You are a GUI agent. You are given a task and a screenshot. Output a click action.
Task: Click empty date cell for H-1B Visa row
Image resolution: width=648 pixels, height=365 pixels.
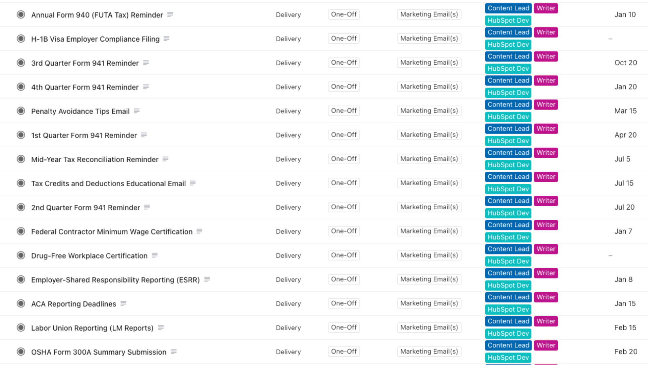click(x=610, y=39)
